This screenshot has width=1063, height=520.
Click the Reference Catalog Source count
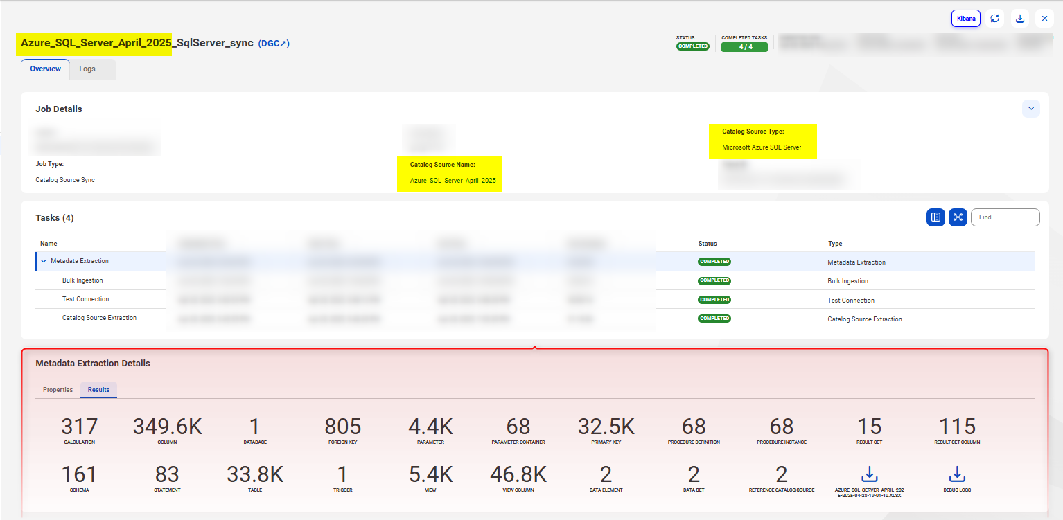(782, 474)
